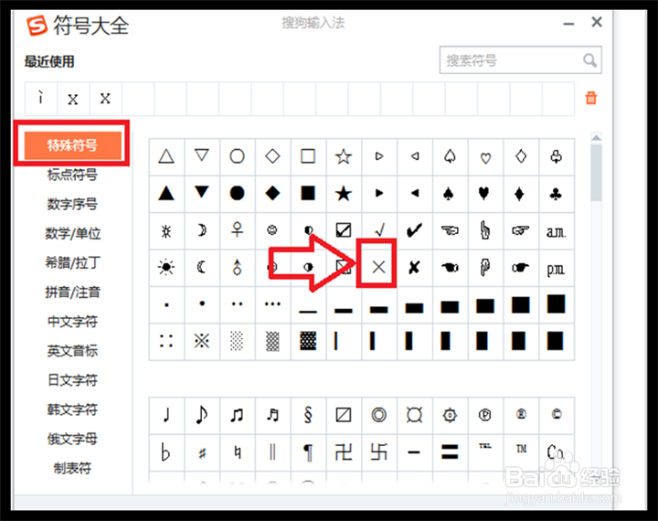The width and height of the screenshot is (658, 521).
Task: Insert the section sign § symbol
Action: click(x=308, y=415)
